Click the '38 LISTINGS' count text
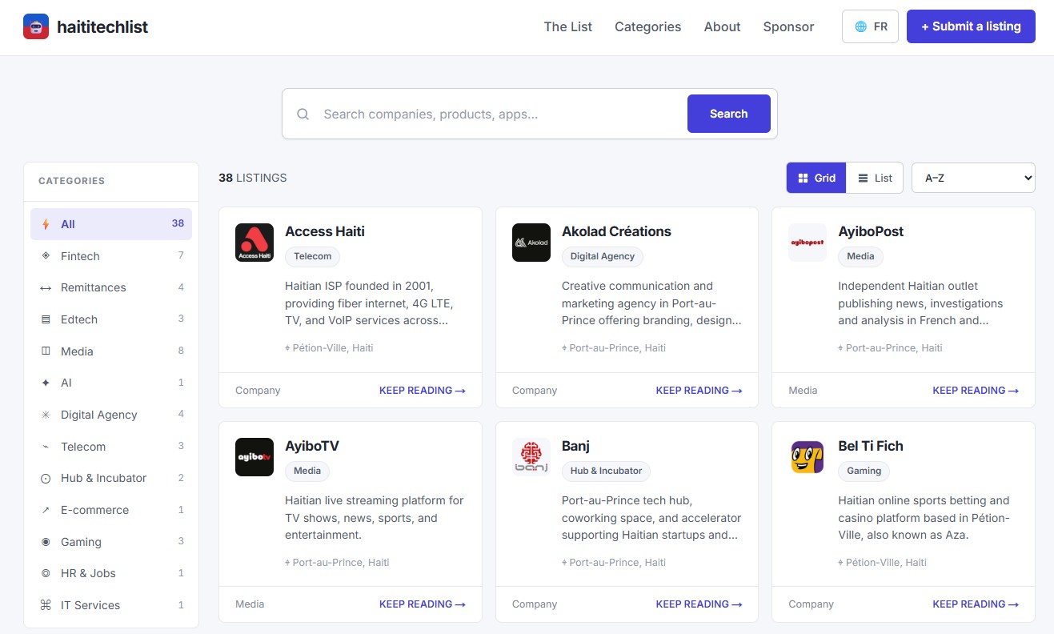 (252, 178)
